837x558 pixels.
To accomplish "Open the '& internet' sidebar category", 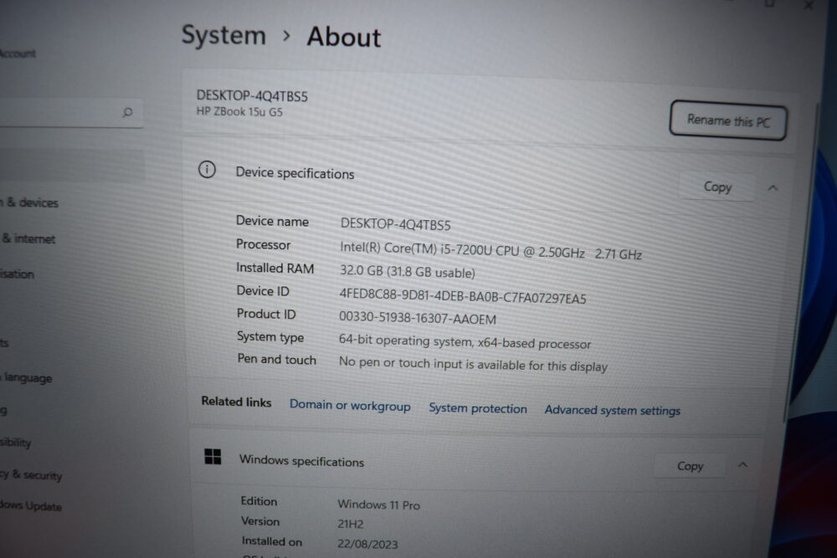I will click(x=28, y=238).
